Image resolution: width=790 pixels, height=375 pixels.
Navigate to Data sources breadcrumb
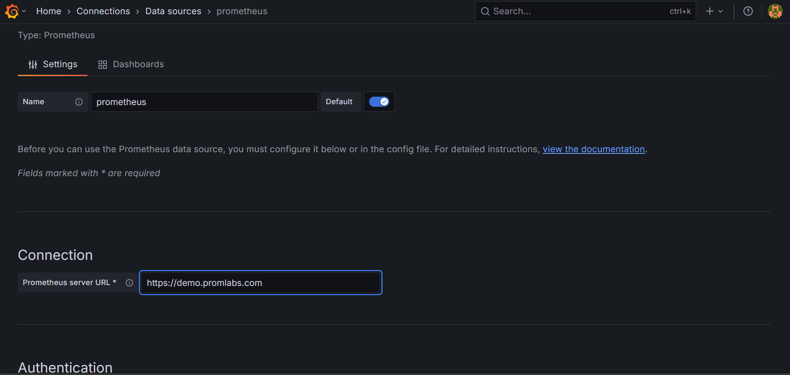click(x=173, y=11)
